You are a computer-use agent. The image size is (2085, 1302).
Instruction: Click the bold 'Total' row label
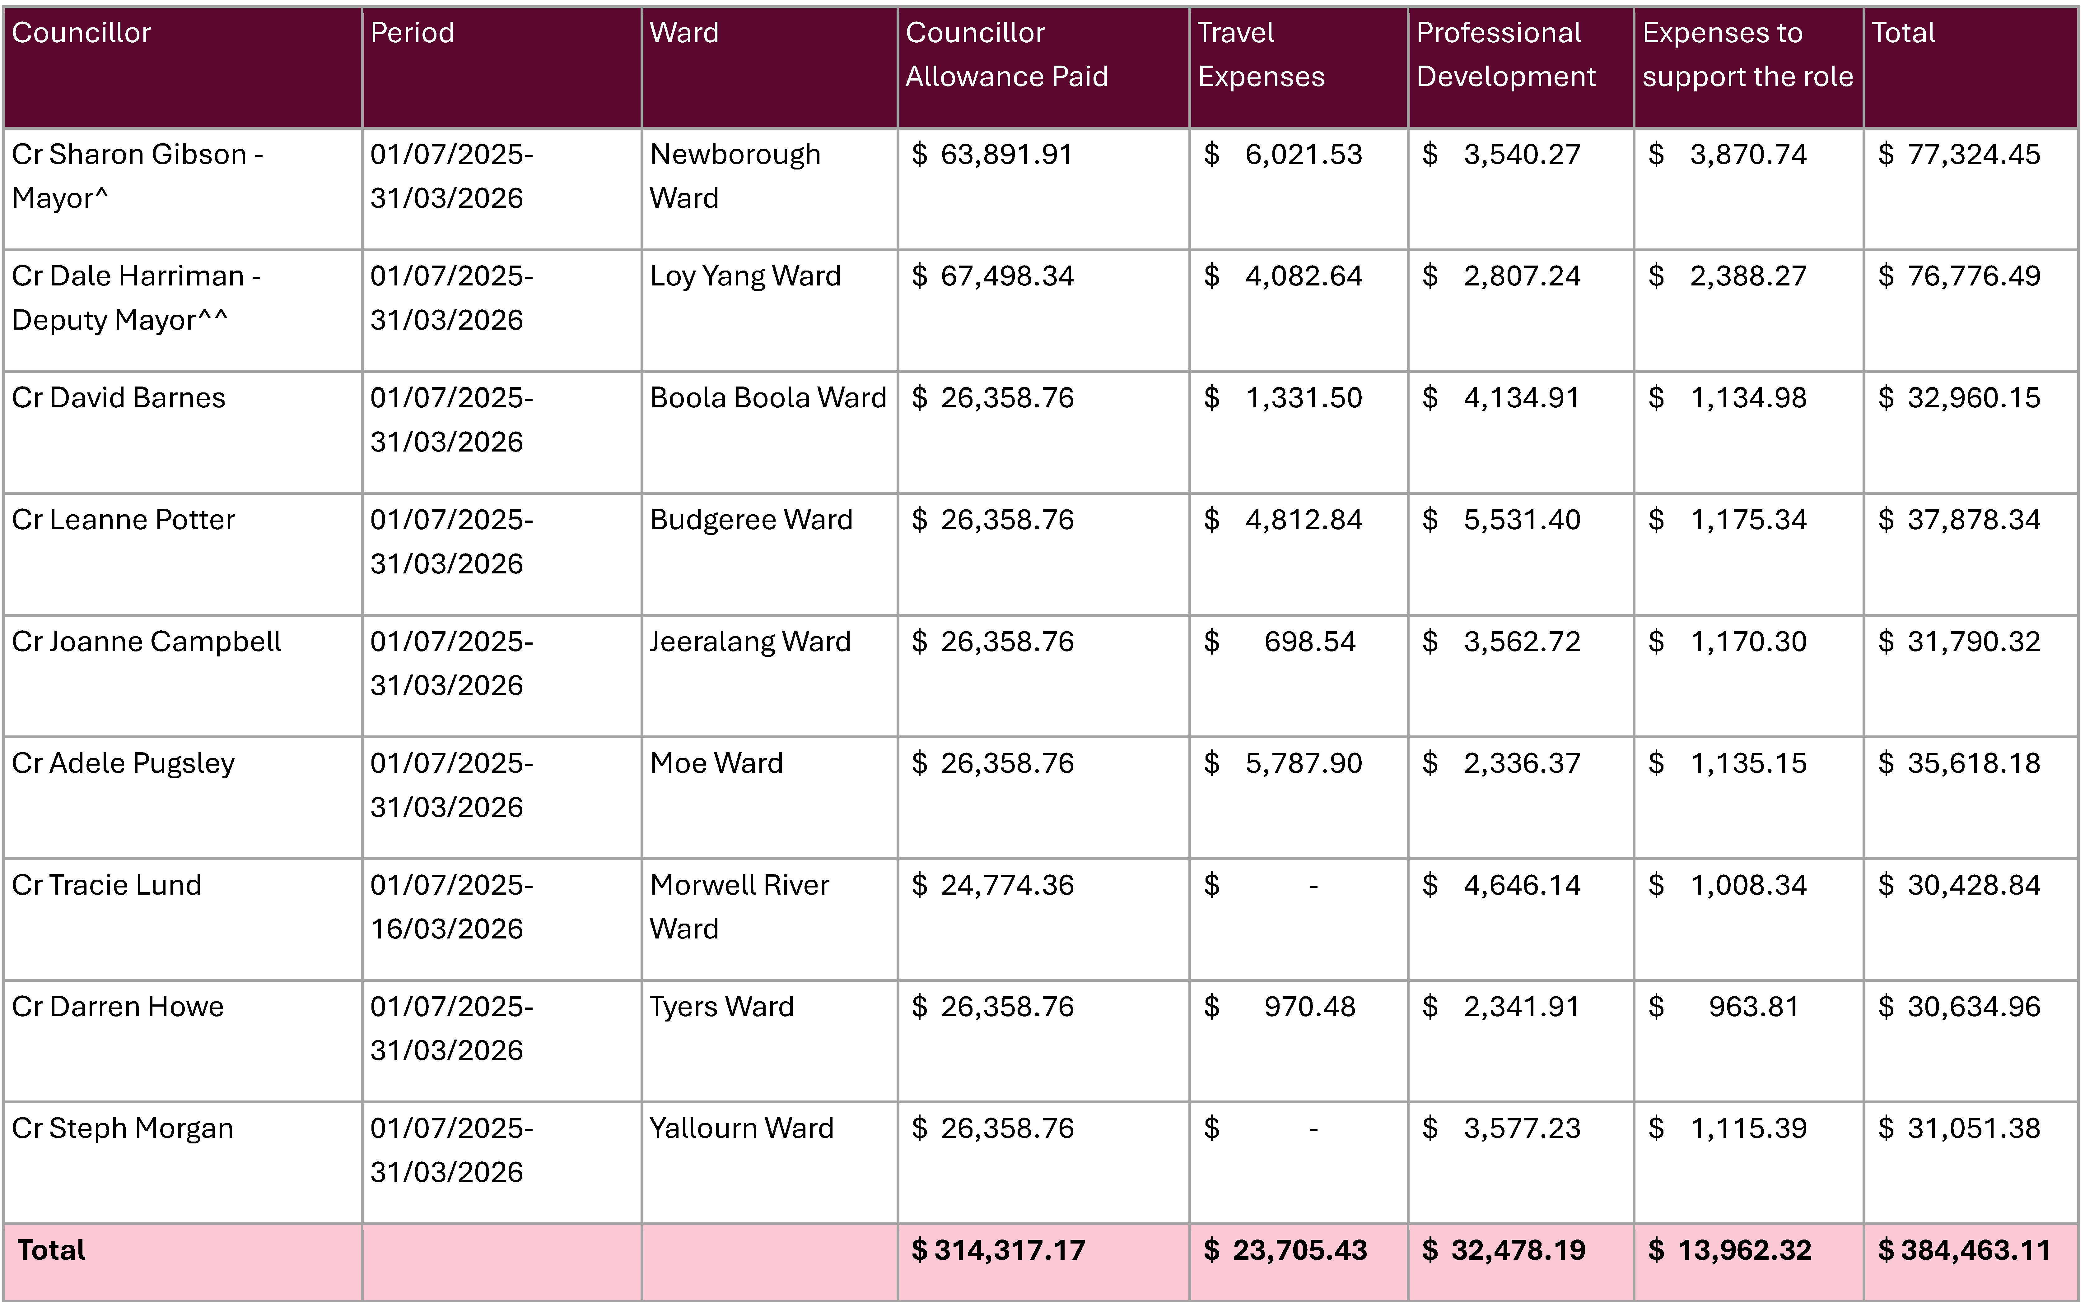pos(52,1250)
